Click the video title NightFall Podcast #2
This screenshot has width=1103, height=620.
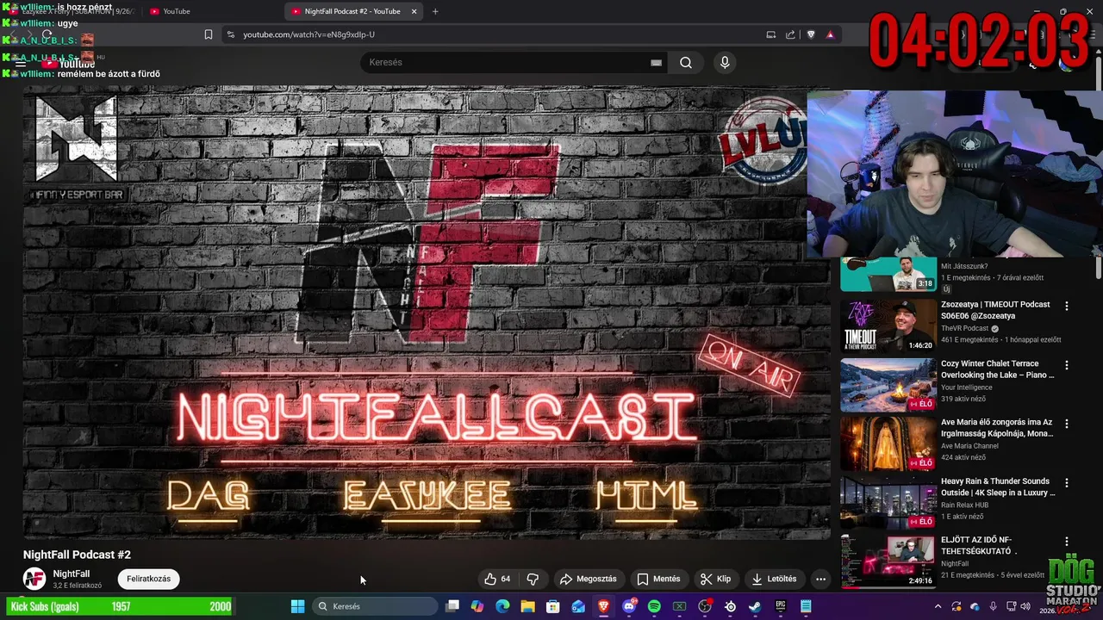(x=77, y=555)
